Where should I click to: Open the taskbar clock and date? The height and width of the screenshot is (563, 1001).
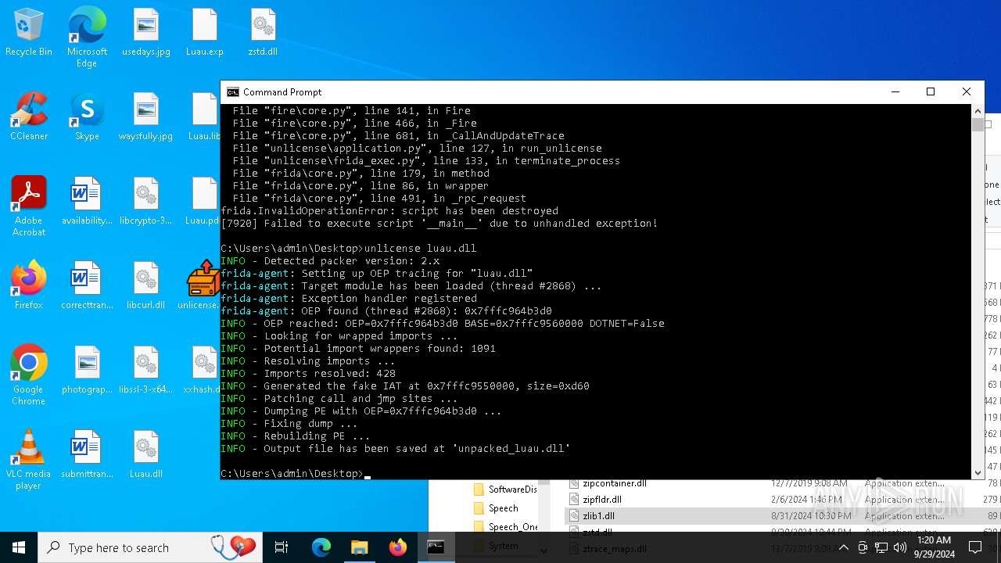tap(933, 547)
